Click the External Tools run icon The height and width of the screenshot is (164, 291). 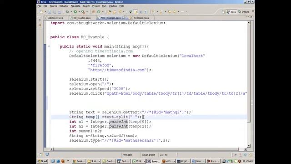(83, 12)
